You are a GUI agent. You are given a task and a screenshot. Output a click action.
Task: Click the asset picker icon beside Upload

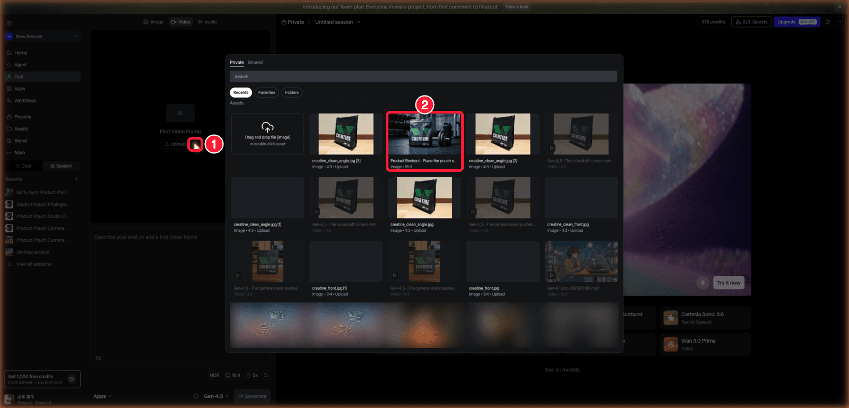[195, 144]
